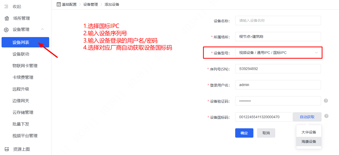339x155 pixels.
Task: Open the 设备型号 dropdown
Action: (x=278, y=53)
